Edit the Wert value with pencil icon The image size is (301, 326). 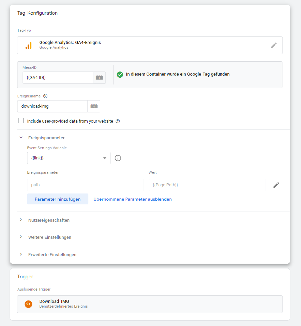click(276, 185)
